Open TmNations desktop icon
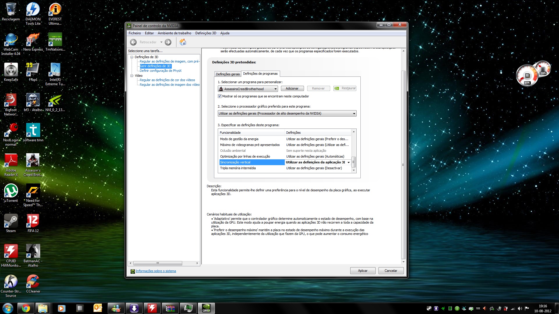The height and width of the screenshot is (314, 559). coord(55,42)
